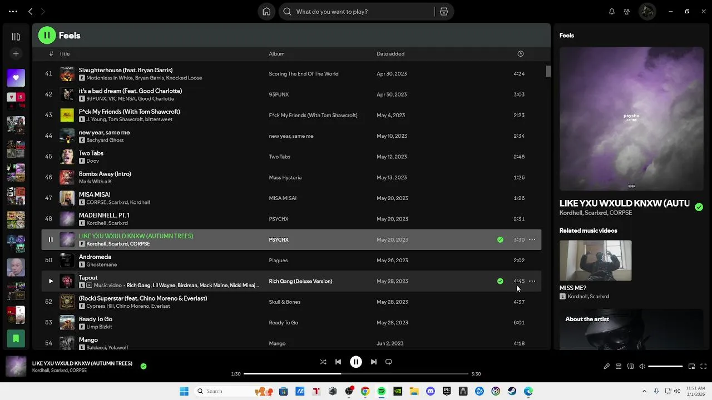Create a new playlist with plus icon
712x400 pixels.
[16, 54]
